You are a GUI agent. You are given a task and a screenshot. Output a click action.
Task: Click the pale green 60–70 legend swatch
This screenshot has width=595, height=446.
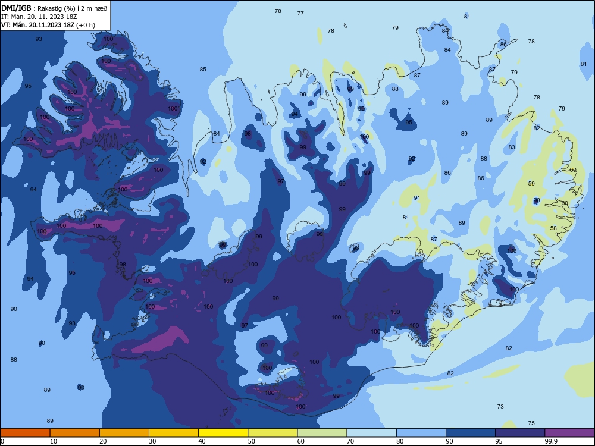point(322,433)
